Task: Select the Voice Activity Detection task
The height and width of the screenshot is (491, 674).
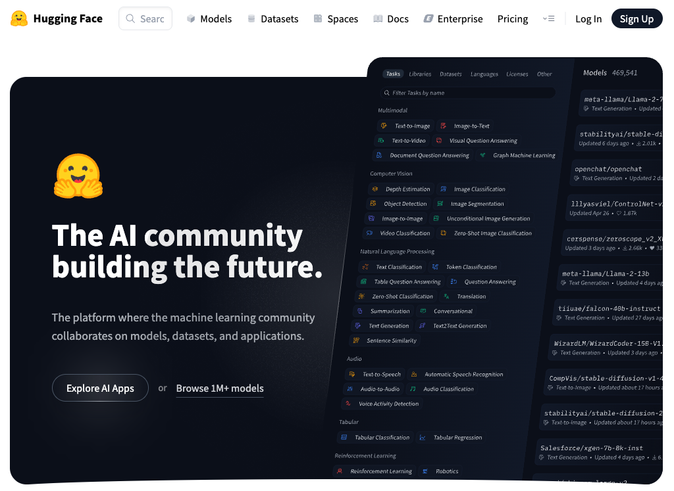Action: 382,404
